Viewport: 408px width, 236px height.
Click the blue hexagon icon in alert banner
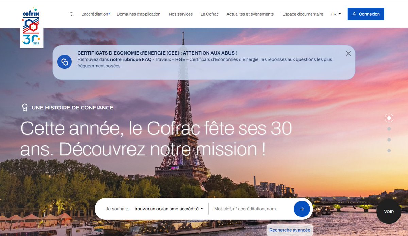(65, 62)
